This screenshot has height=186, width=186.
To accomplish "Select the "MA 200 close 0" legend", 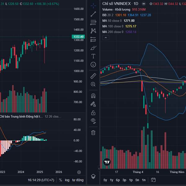I will pos(113,32).
